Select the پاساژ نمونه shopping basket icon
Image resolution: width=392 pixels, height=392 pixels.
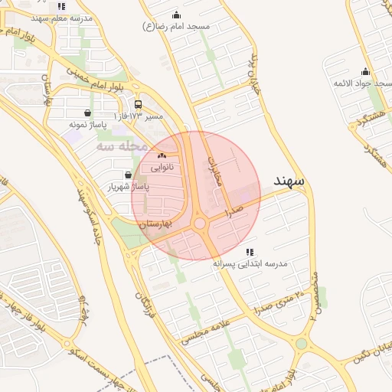[x=87, y=113]
